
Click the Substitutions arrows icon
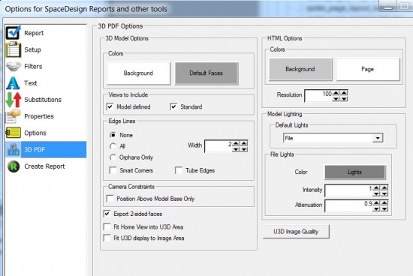pyautogui.click(x=14, y=100)
